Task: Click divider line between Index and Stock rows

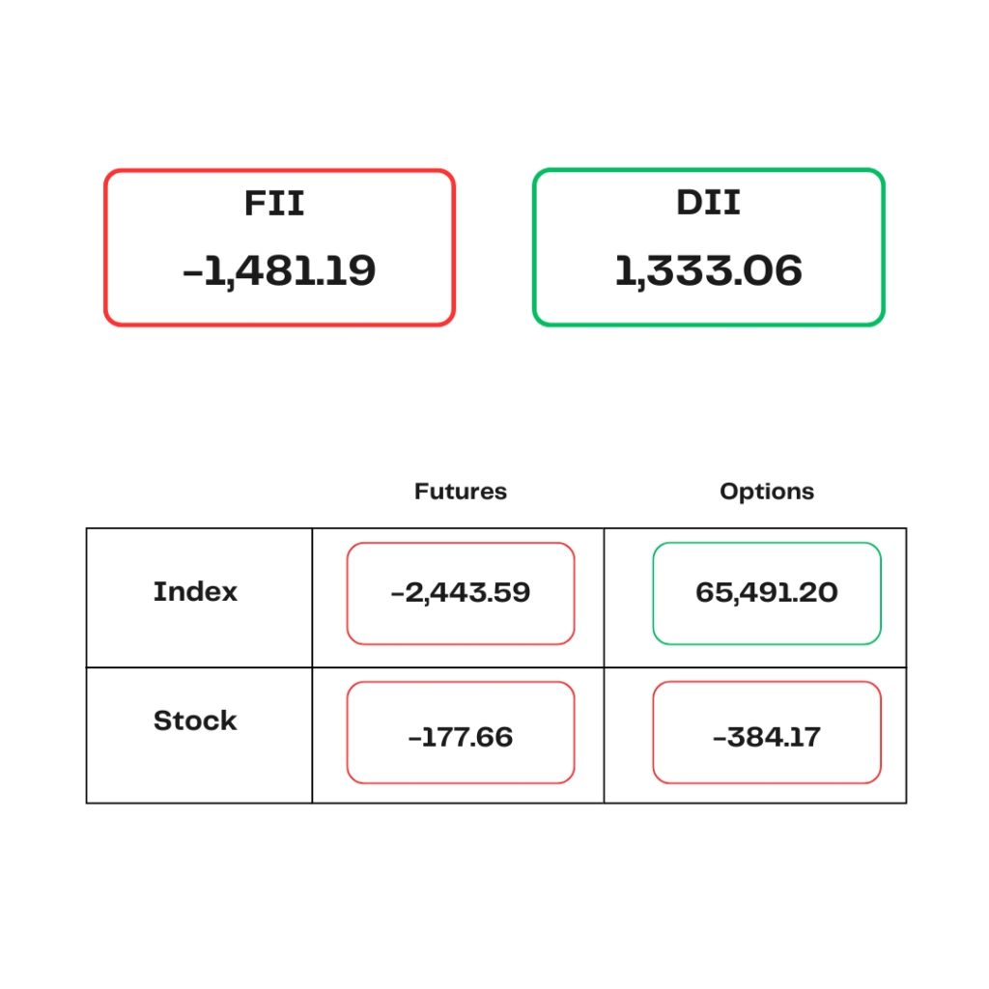Action: tap(495, 666)
